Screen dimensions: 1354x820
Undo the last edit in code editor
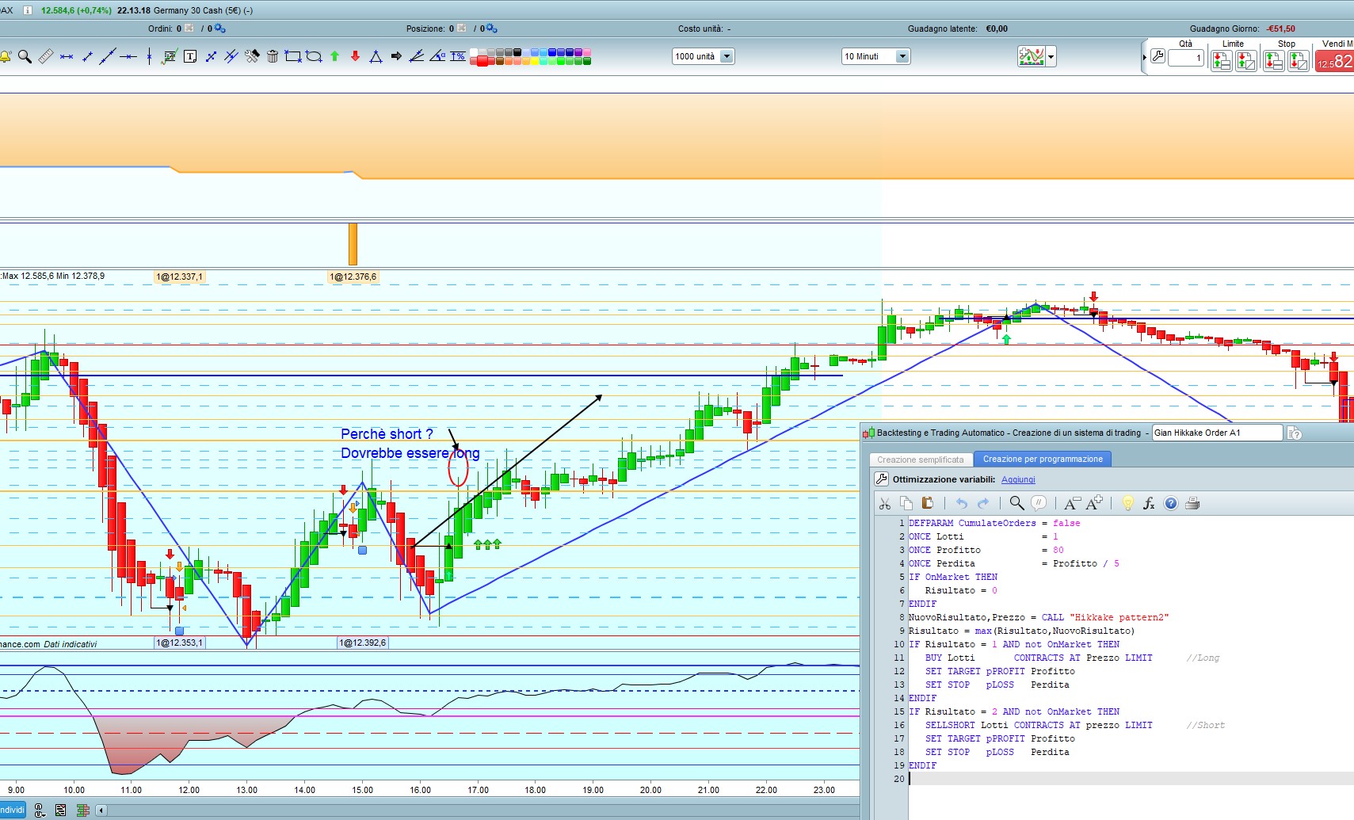962,503
